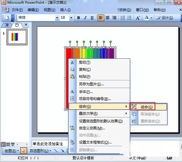Click 取消组合(U) ungroup entry
182x162 pixels.
[149, 114]
